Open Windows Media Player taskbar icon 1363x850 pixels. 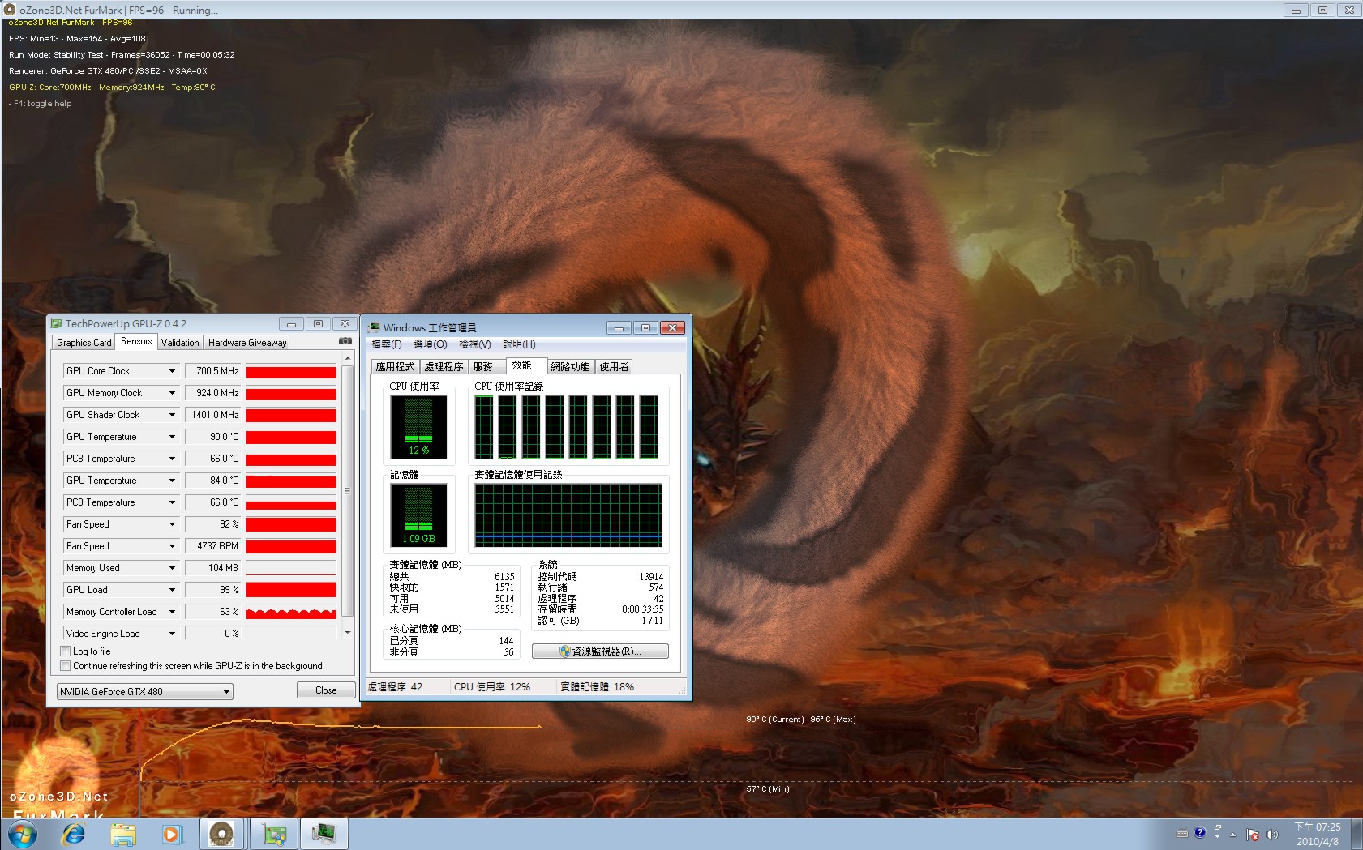[172, 834]
